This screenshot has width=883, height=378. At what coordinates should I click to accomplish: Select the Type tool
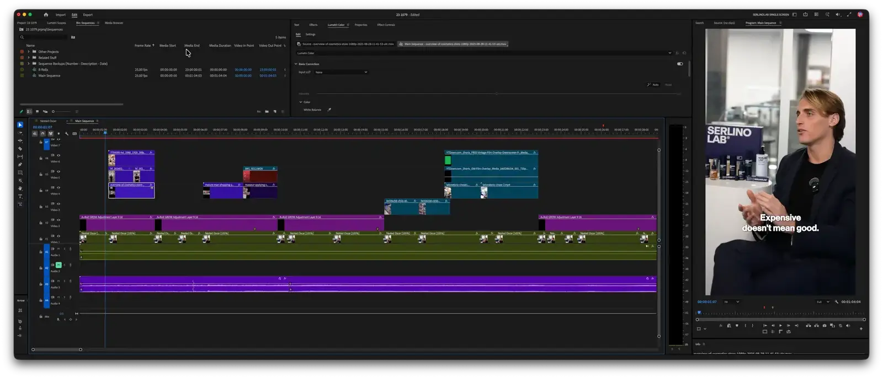(20, 196)
